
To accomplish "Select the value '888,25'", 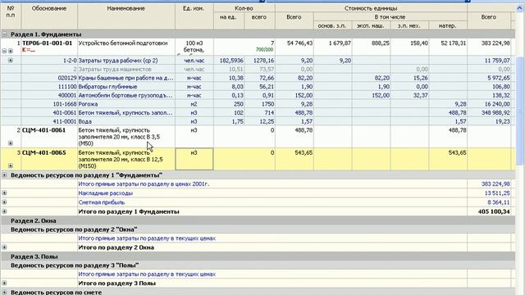I will point(380,43).
